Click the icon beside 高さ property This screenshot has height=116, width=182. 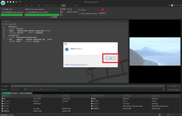pos(2,99)
